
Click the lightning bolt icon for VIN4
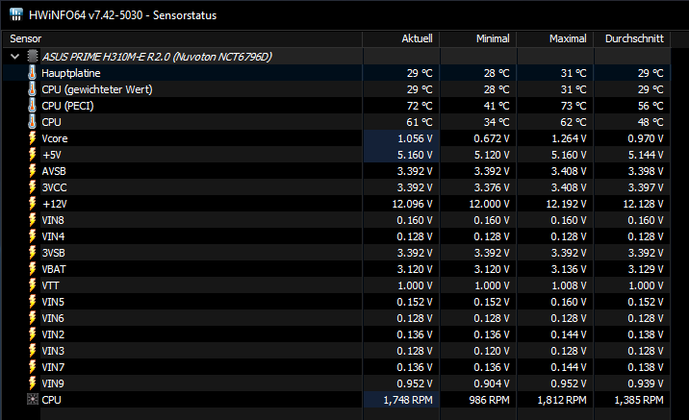(x=32, y=236)
